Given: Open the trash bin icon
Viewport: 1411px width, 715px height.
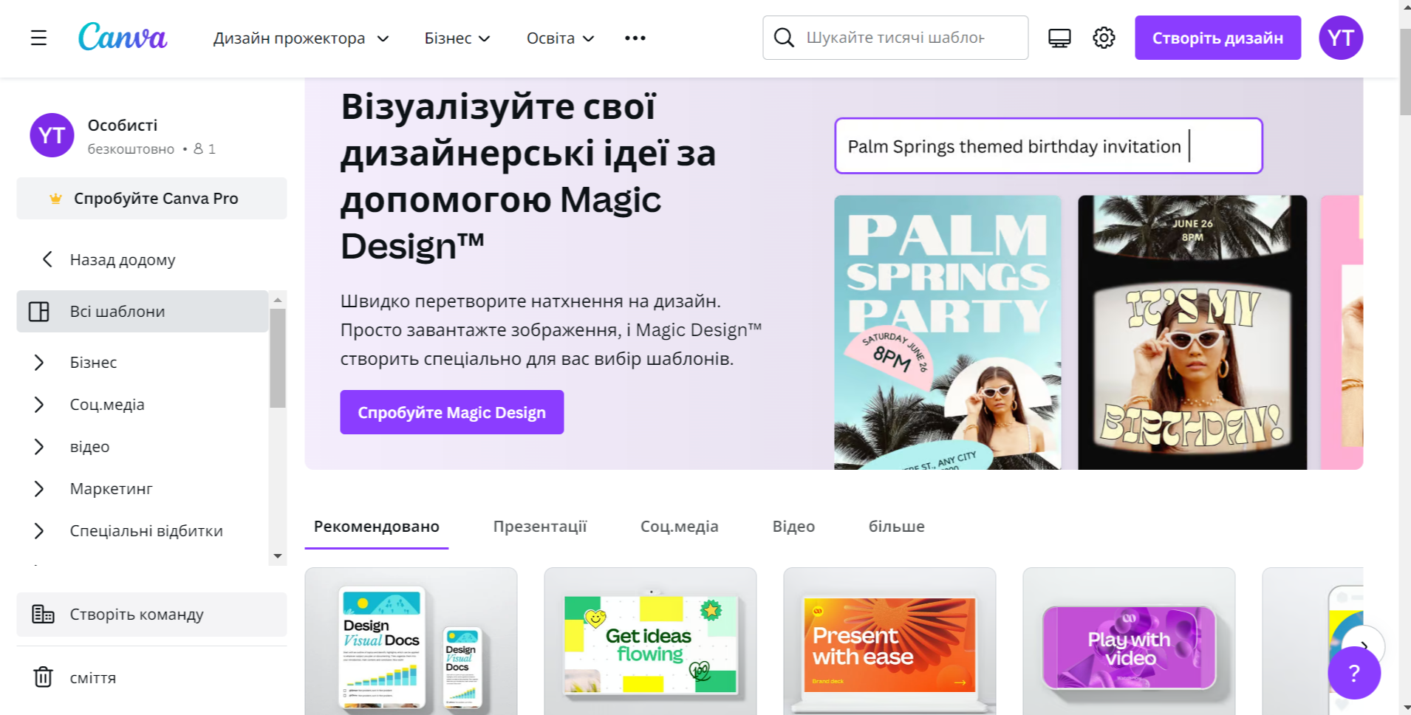Looking at the screenshot, I should [43, 677].
